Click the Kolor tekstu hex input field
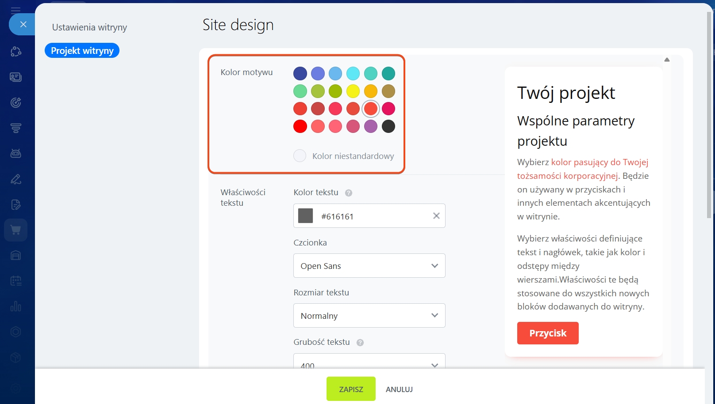Image resolution: width=715 pixels, height=404 pixels. point(372,216)
